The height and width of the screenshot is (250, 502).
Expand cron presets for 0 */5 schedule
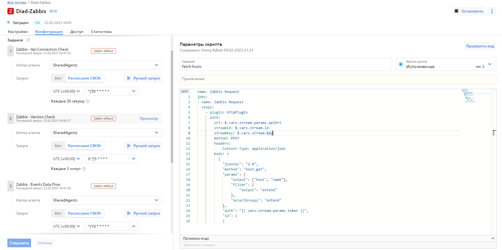tap(134, 159)
